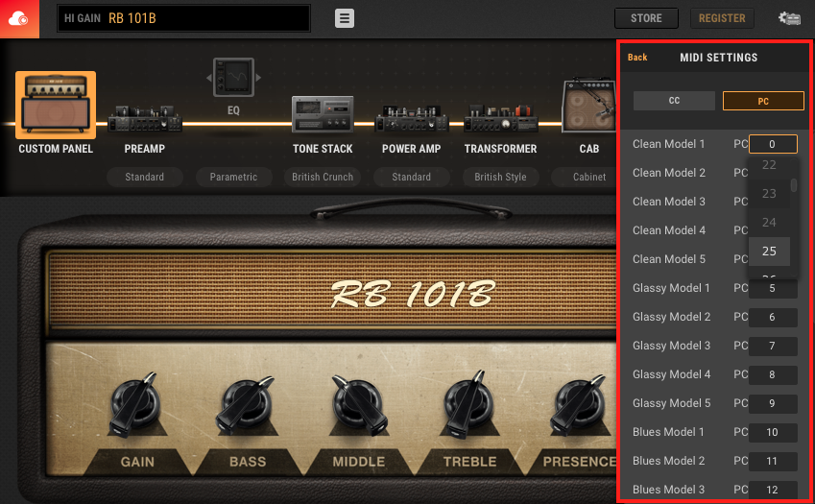The image size is (815, 504).
Task: Go Back from MIDI Settings
Action: [x=637, y=58]
